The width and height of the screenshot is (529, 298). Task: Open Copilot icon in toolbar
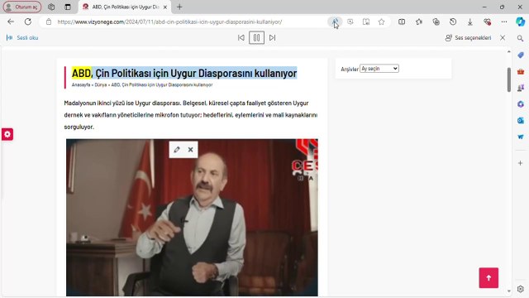[520, 22]
